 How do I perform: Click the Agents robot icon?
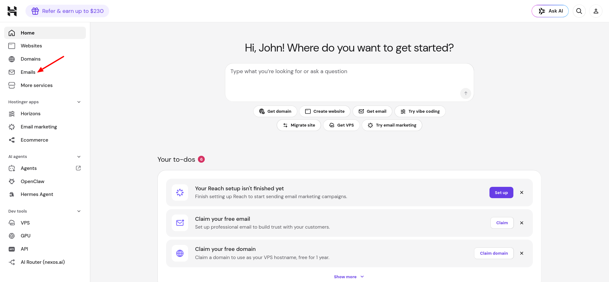12,168
